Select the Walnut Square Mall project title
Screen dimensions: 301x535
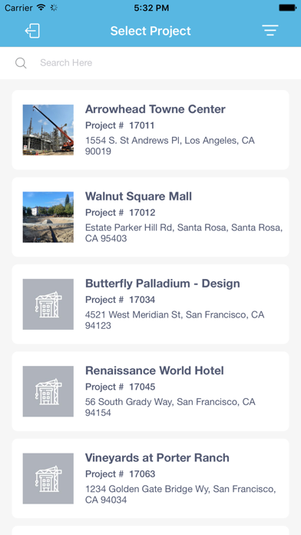138,197
